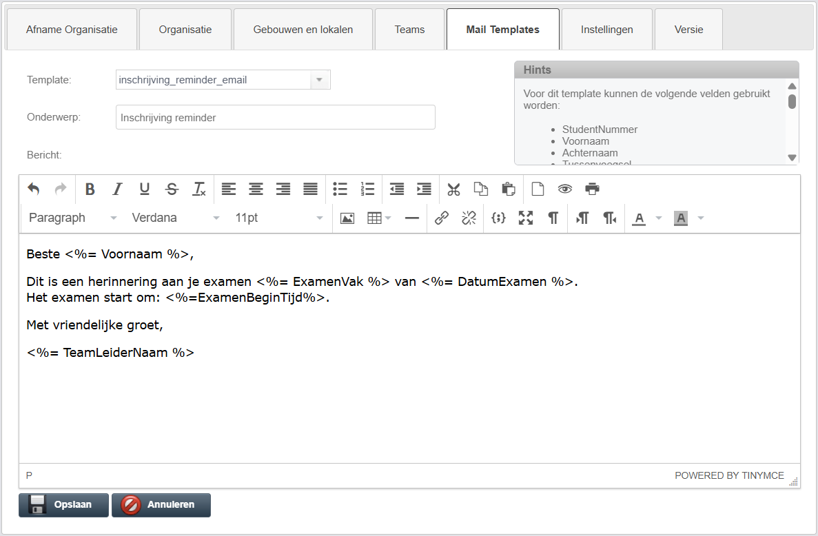Screen dimensions: 818x536
Task: Redo the last edit
Action: point(61,189)
